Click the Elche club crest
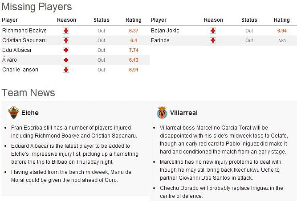Viewport: 297px width, 201px height. pos(14,113)
